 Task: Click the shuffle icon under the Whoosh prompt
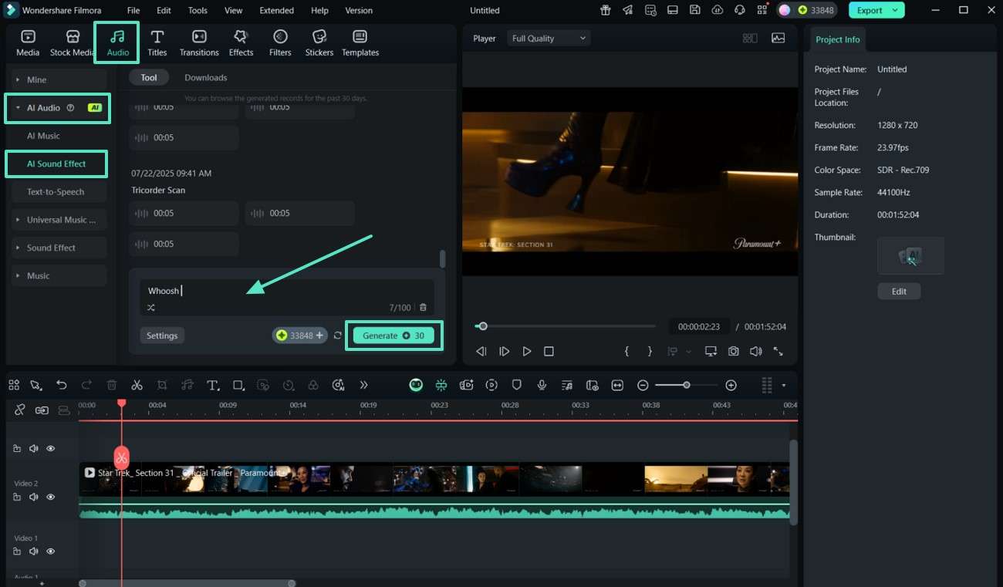coord(151,307)
